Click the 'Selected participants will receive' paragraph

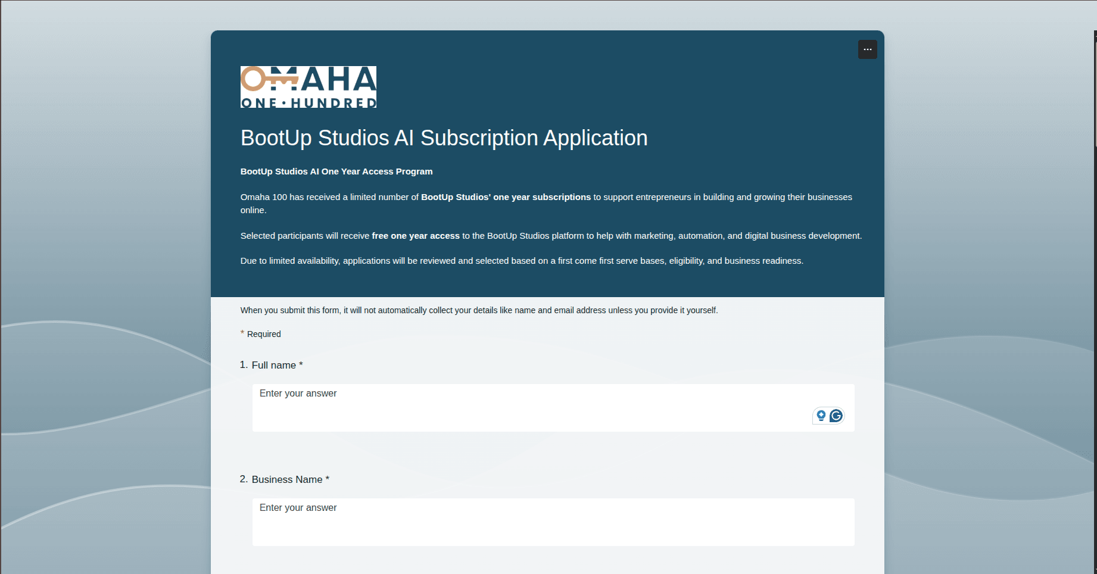coord(551,236)
